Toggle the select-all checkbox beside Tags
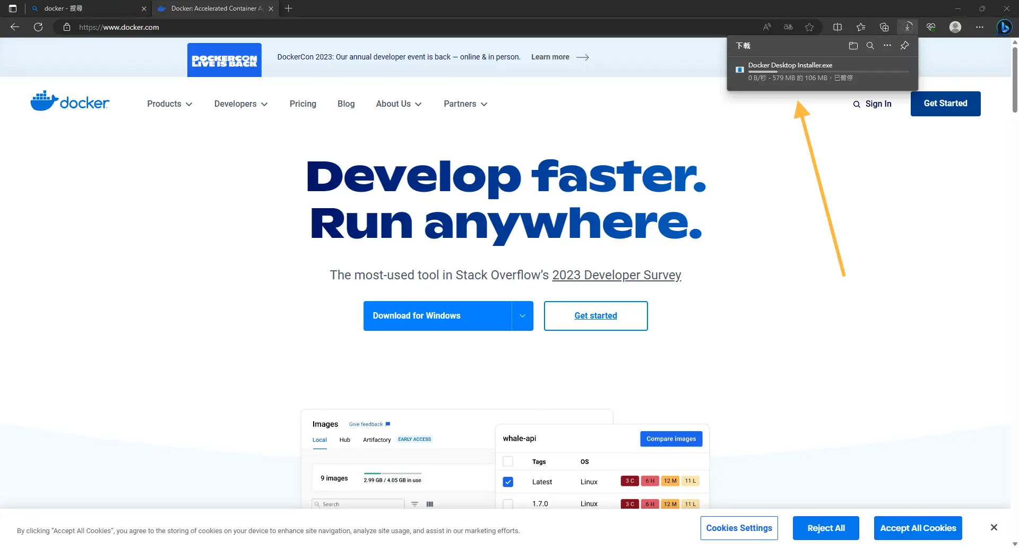Viewport: 1019px width, 548px height. [508, 461]
